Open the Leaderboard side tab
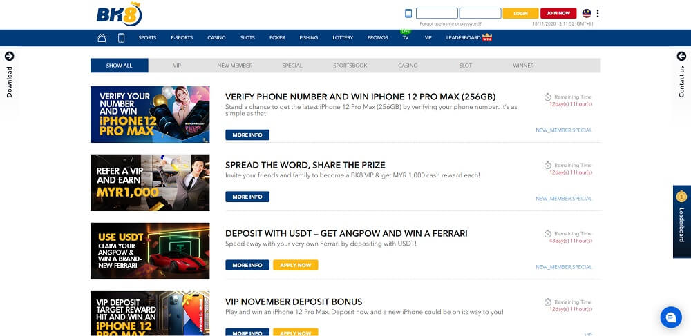The height and width of the screenshot is (336, 691). pyautogui.click(x=682, y=221)
